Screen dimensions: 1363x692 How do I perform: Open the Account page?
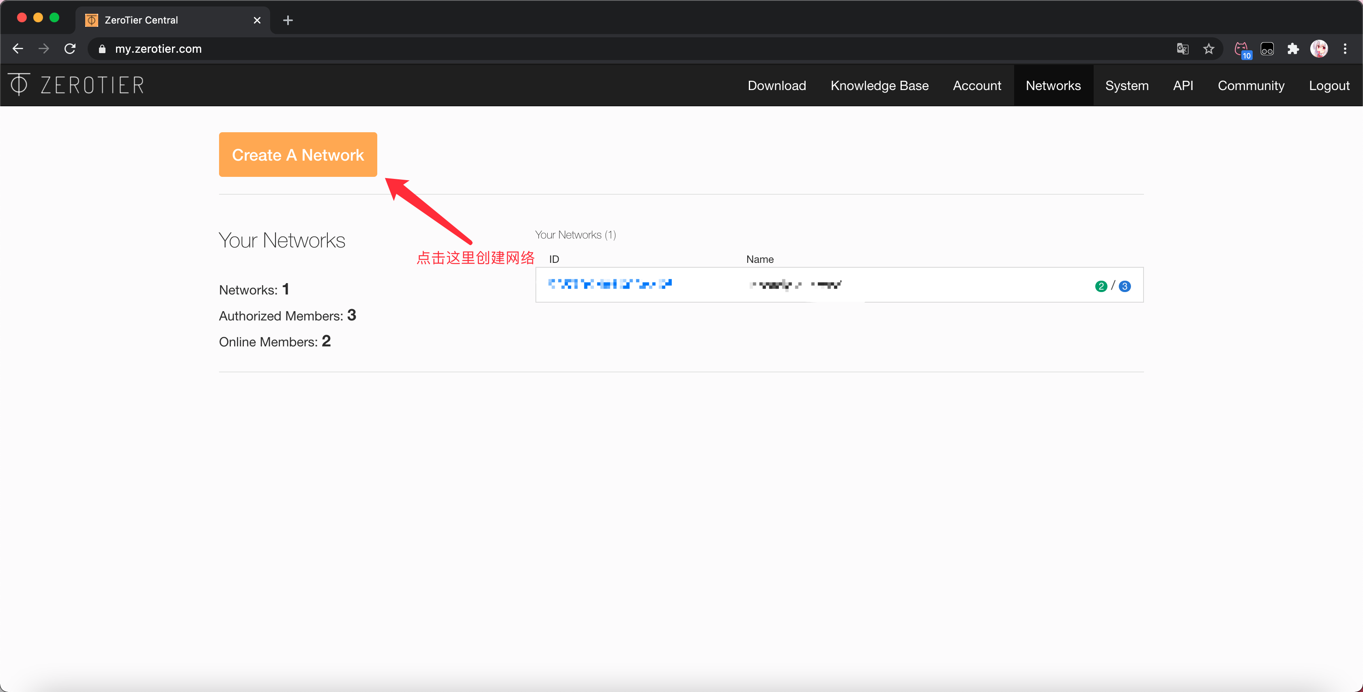click(977, 86)
